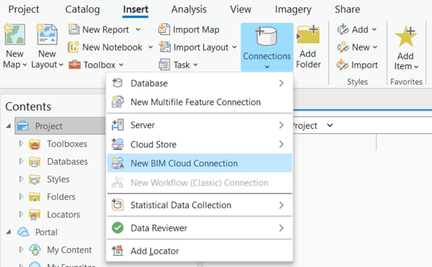Switch to the Analysis tab
Viewport: 432px width, 267px height.
coord(189,9)
